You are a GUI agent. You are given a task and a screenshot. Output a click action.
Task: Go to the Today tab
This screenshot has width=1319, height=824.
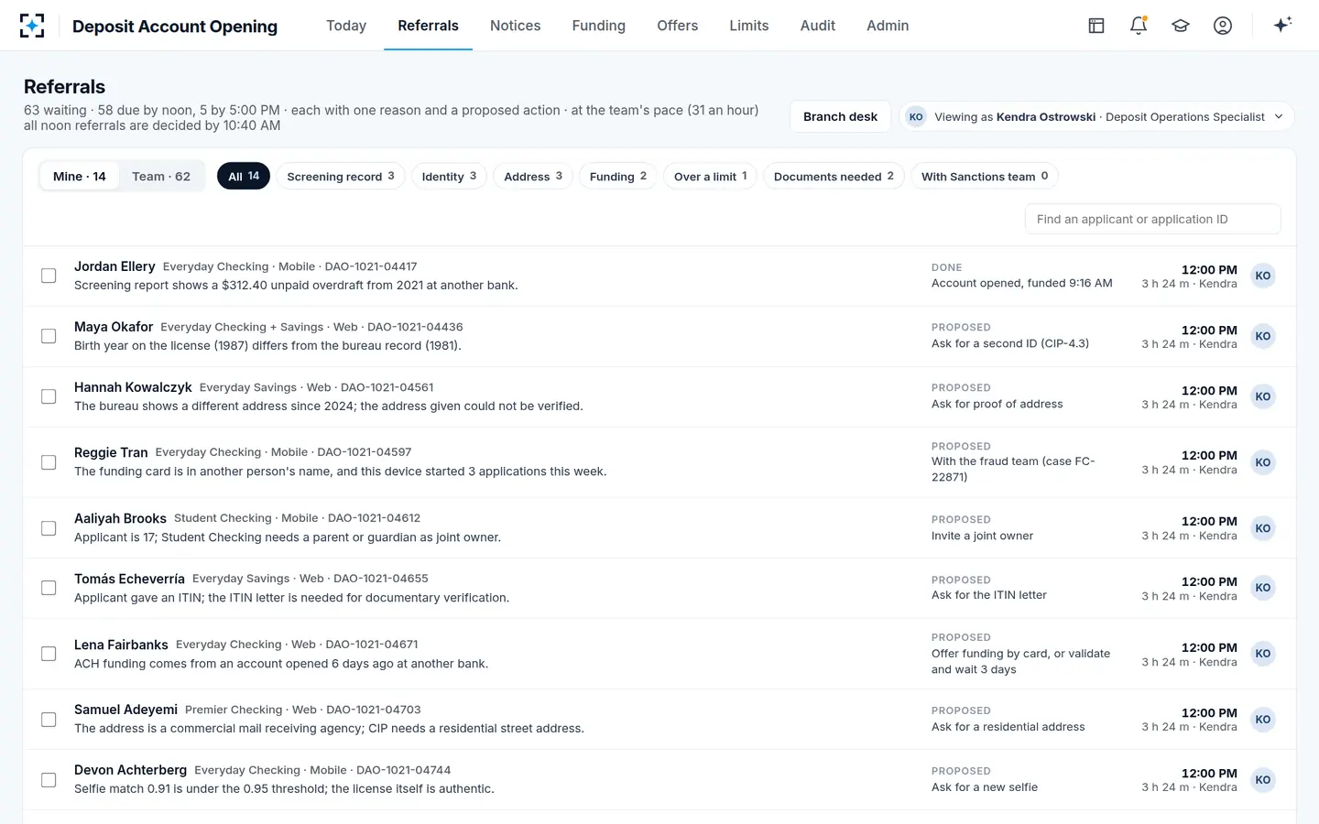point(346,26)
